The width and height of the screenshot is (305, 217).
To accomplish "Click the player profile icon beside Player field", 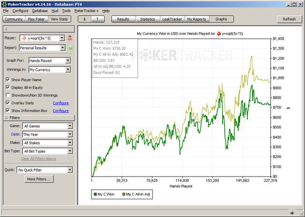I will tap(70, 38).
